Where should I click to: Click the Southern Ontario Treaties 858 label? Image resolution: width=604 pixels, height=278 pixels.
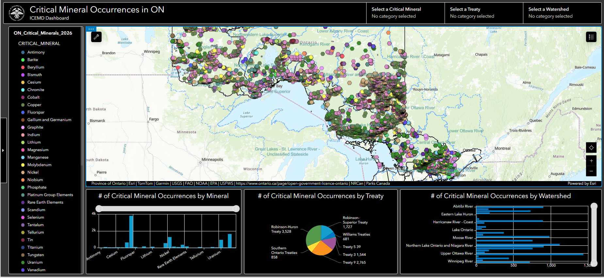click(x=284, y=253)
